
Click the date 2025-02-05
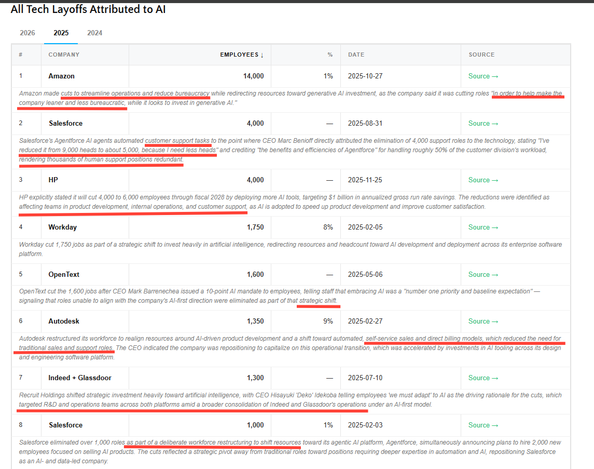pyautogui.click(x=365, y=227)
